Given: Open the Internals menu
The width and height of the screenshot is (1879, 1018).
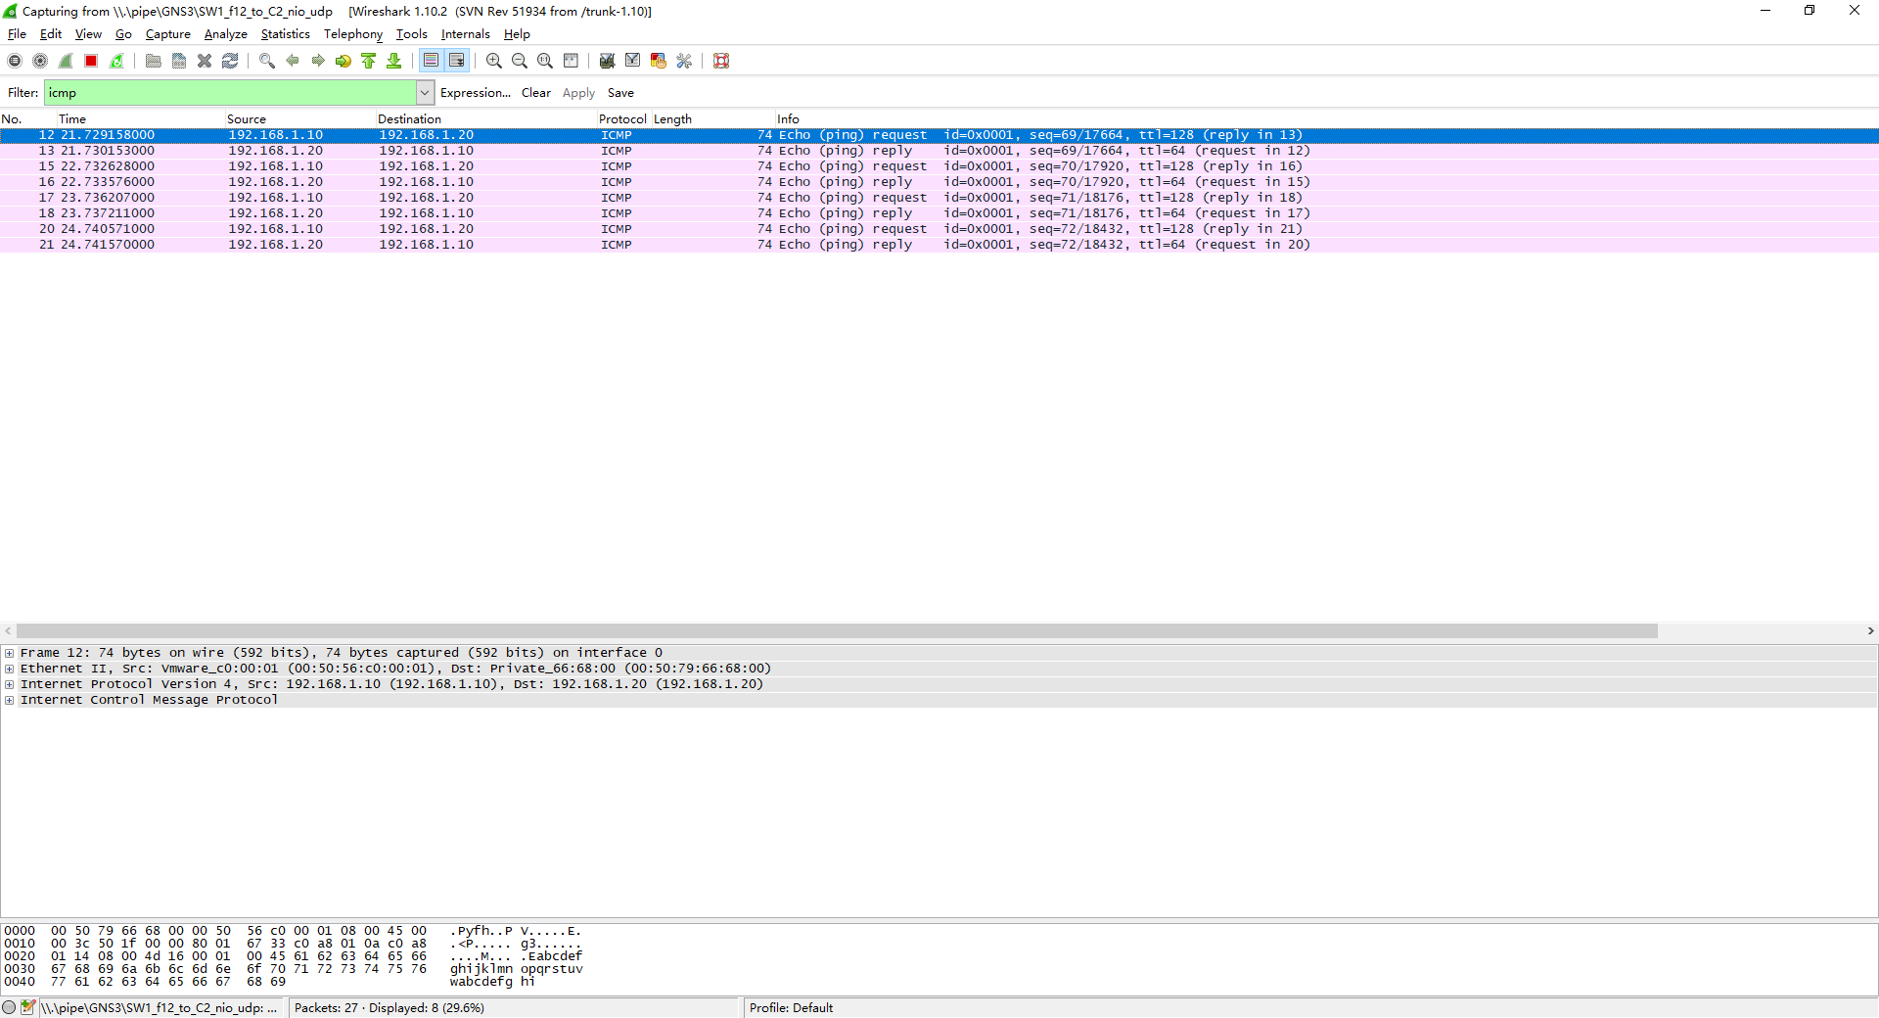Looking at the screenshot, I should coord(465,34).
